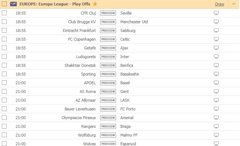
Task: Click the TV icon in the Manchester Utd row
Action: (216, 22)
